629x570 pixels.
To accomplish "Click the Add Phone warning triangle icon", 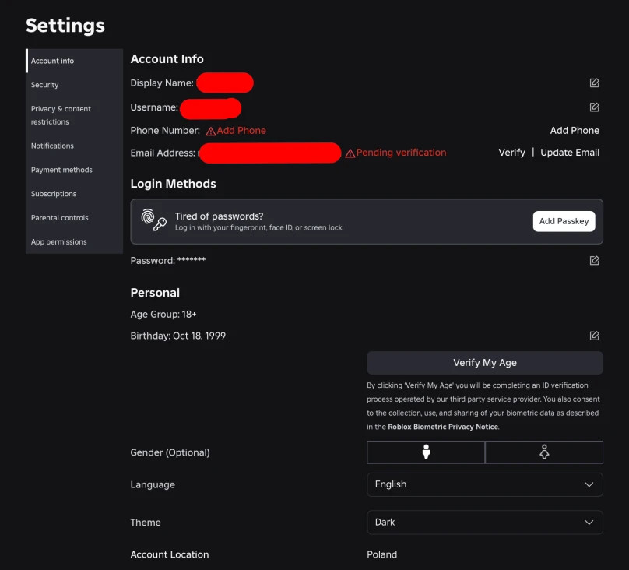I will tap(210, 132).
